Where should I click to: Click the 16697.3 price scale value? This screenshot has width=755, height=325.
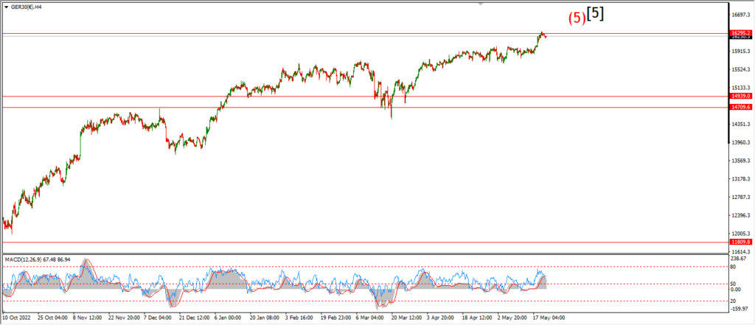pos(740,15)
